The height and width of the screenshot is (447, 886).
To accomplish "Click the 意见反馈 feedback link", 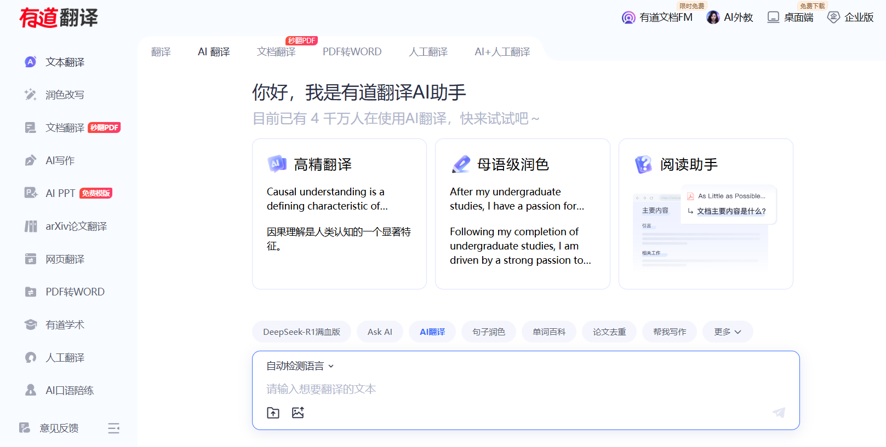I will (x=59, y=428).
